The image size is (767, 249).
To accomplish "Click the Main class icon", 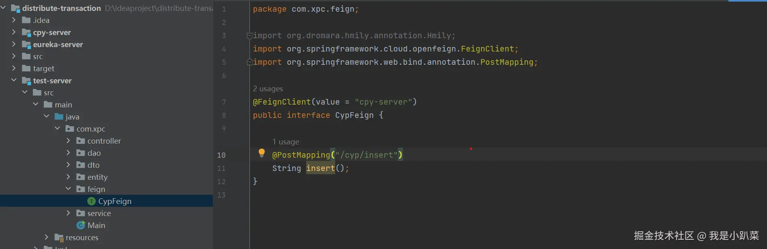I will pos(81,225).
